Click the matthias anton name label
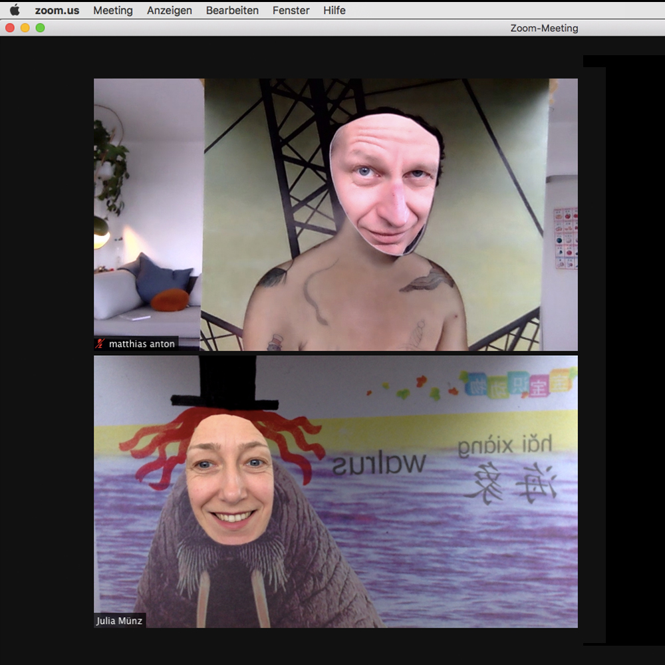 tap(142, 344)
